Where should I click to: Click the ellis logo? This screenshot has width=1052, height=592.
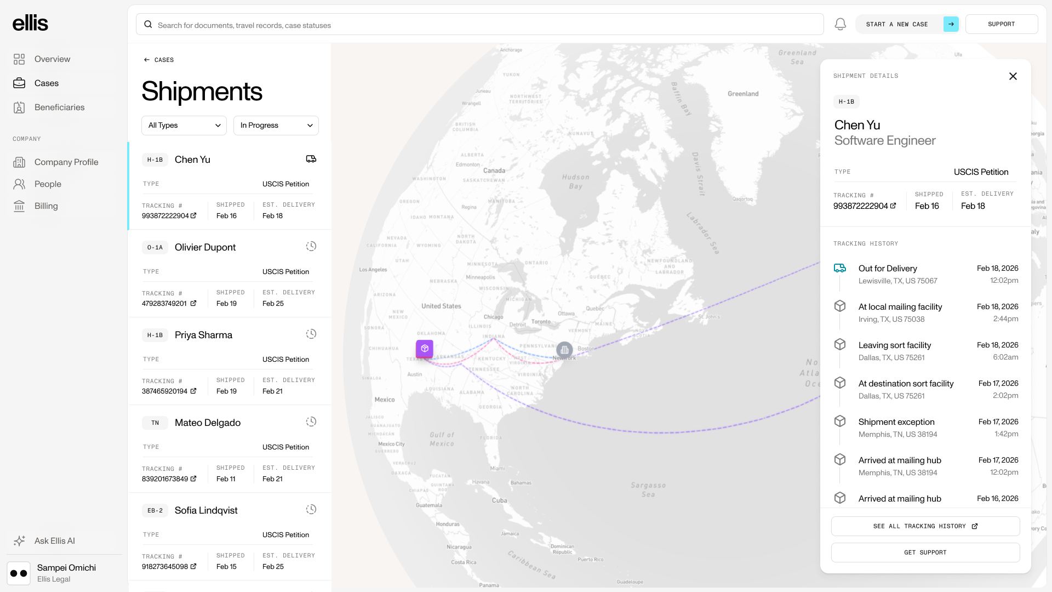30,23
